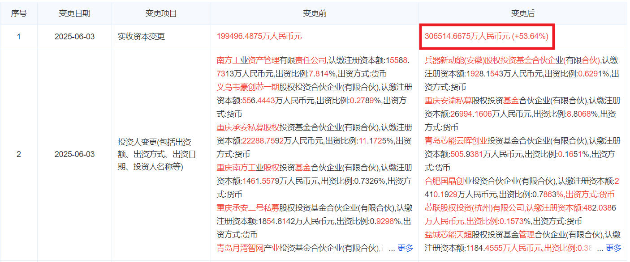Click the date 2025-06-03 in the 实收资本变更 row
The image size is (630, 262).
tap(74, 37)
